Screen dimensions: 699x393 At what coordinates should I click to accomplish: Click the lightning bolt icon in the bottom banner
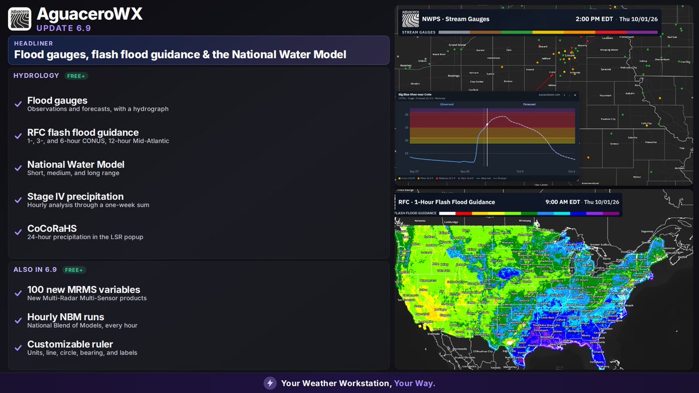[270, 383]
